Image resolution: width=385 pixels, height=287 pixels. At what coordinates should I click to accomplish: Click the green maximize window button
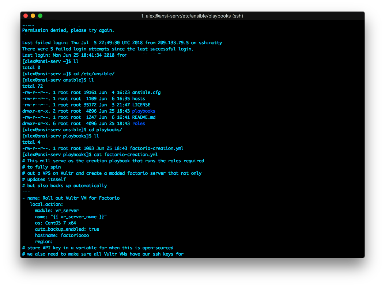40,16
